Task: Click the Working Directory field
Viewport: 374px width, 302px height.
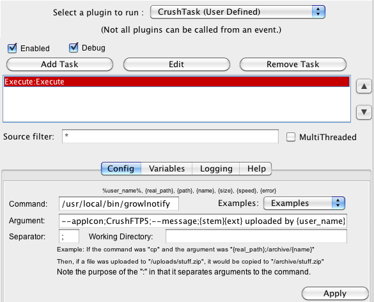Action: (256, 236)
